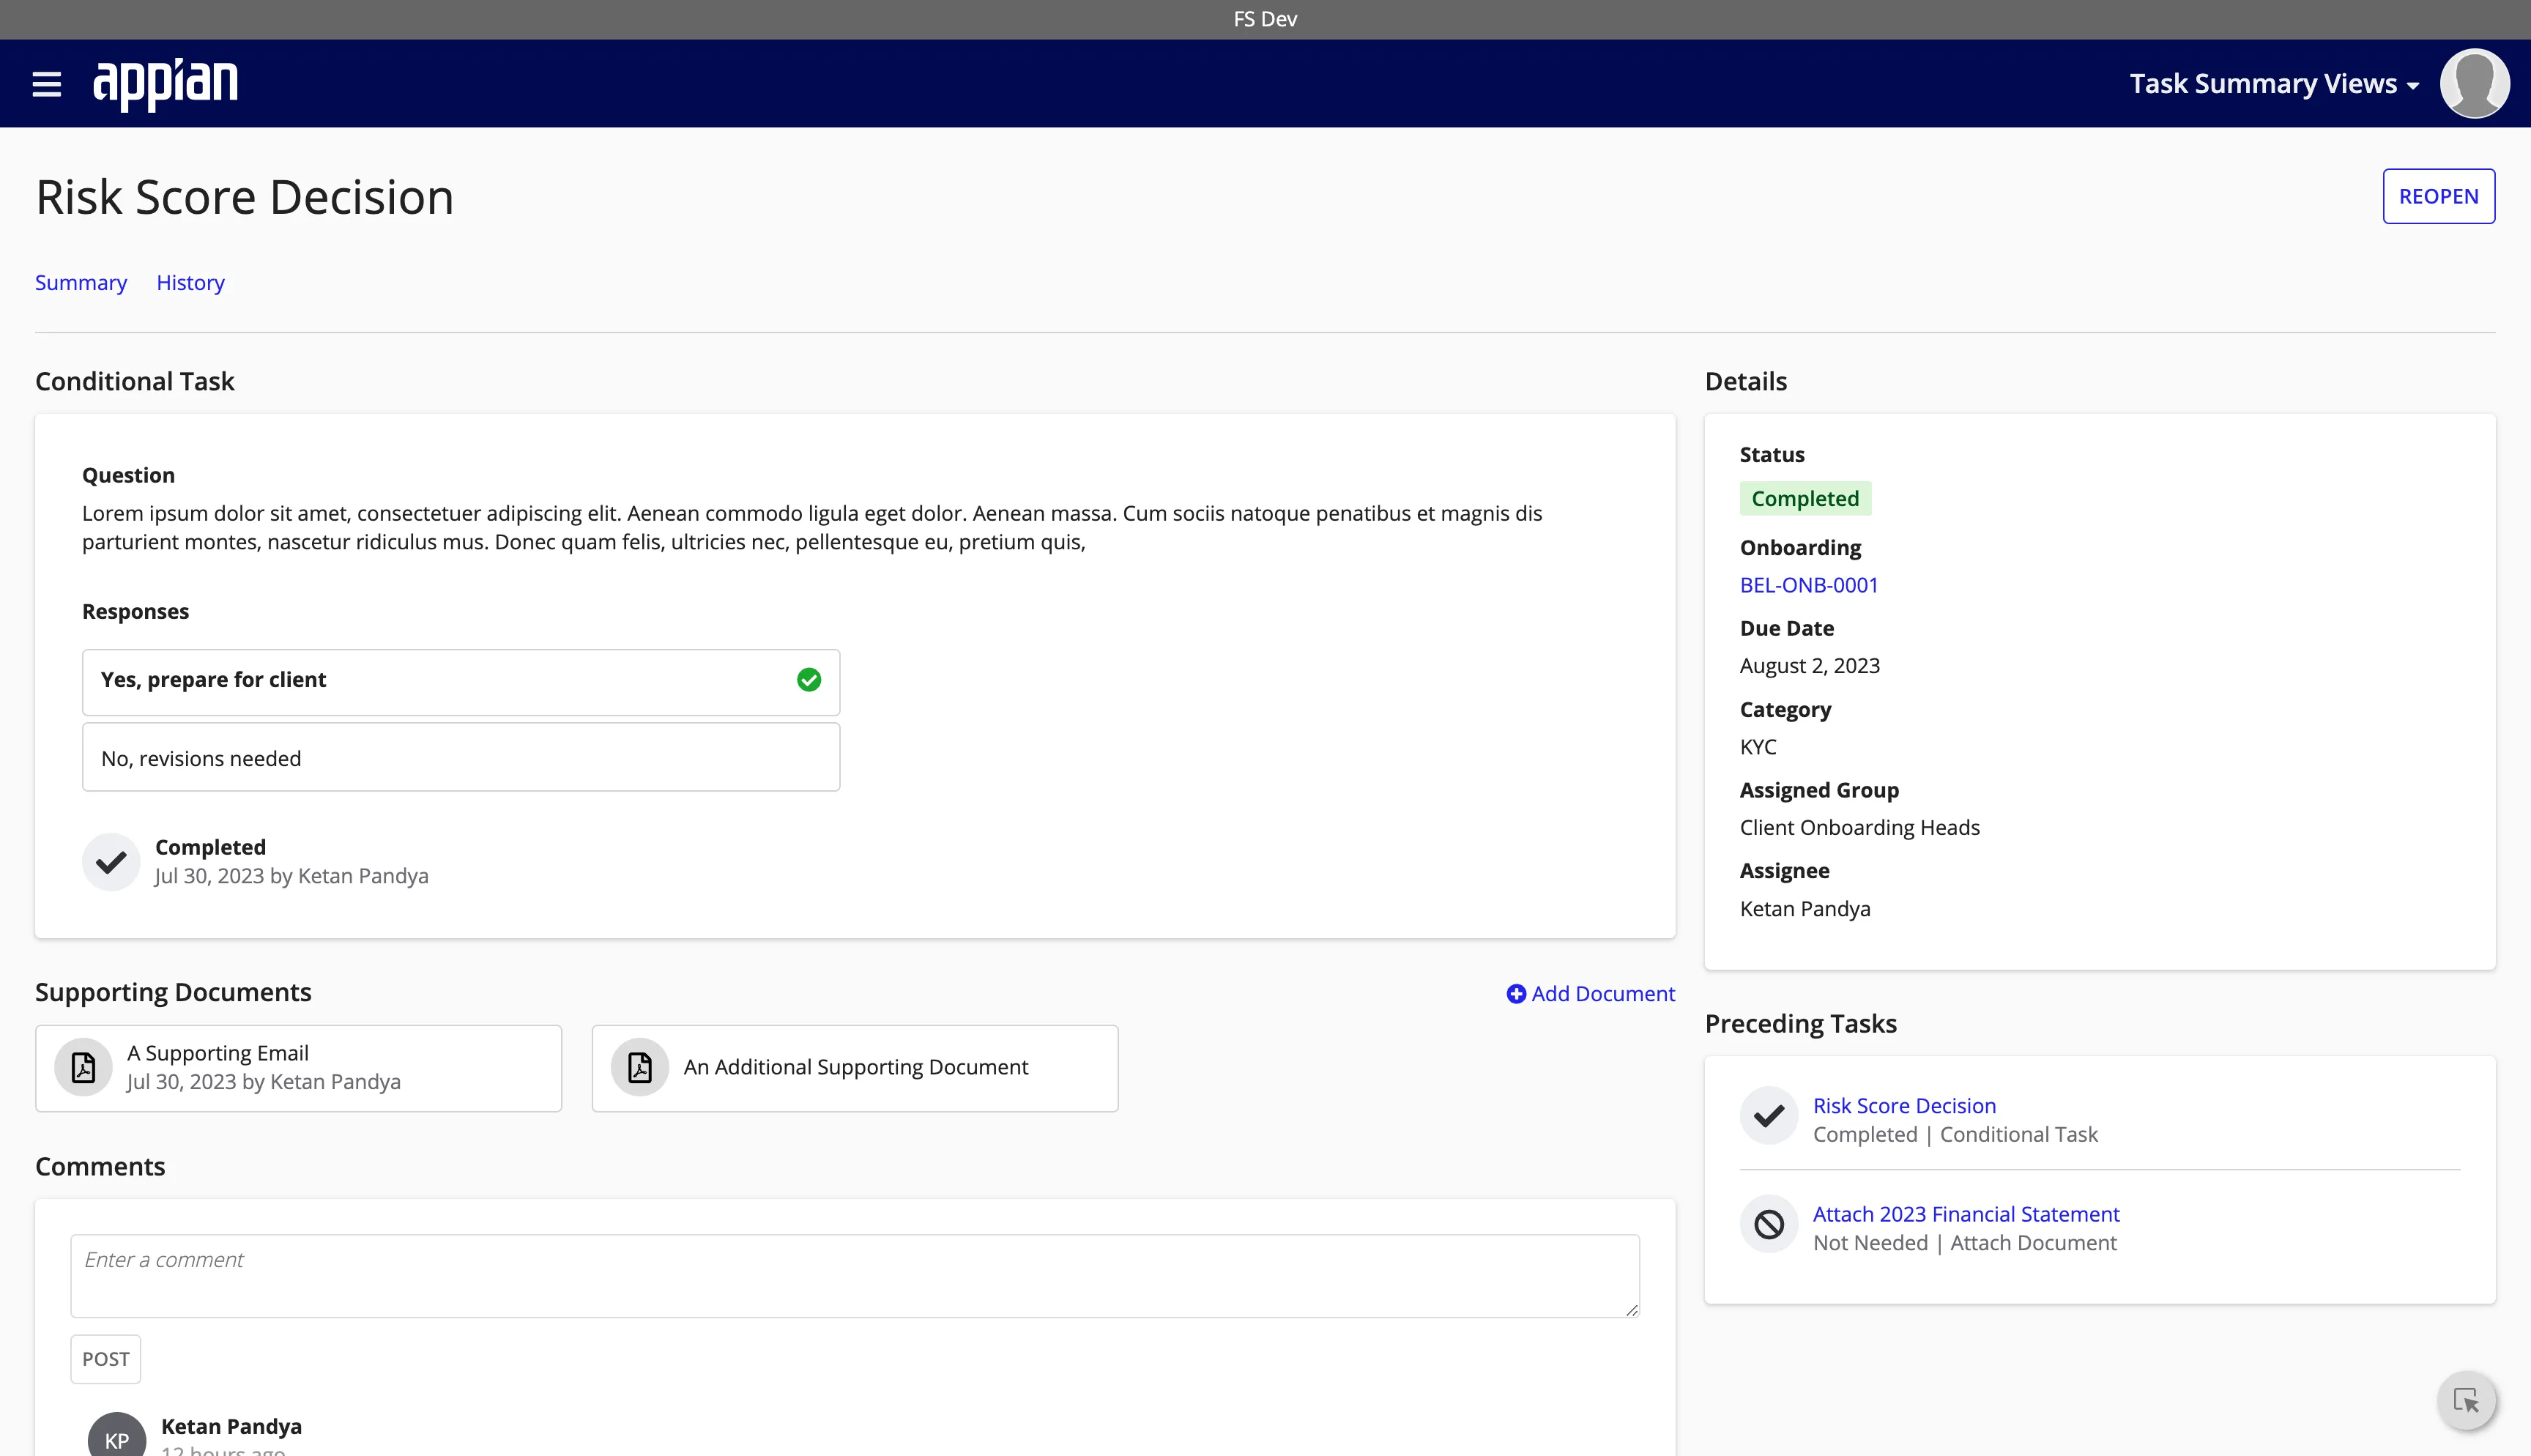This screenshot has width=2531, height=1456.
Task: Switch to the History tab
Action: 190,283
